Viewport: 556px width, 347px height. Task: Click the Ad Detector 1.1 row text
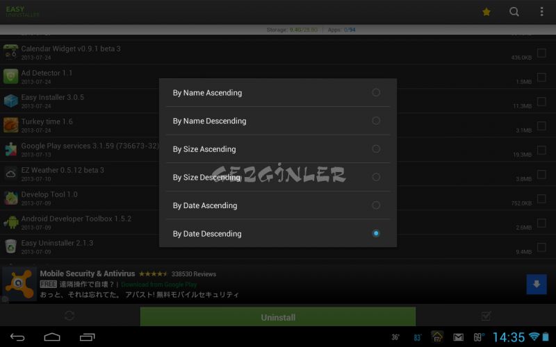(x=47, y=73)
